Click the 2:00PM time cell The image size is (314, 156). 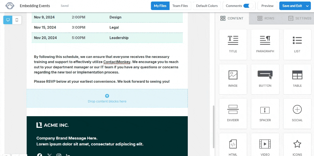point(78,17)
